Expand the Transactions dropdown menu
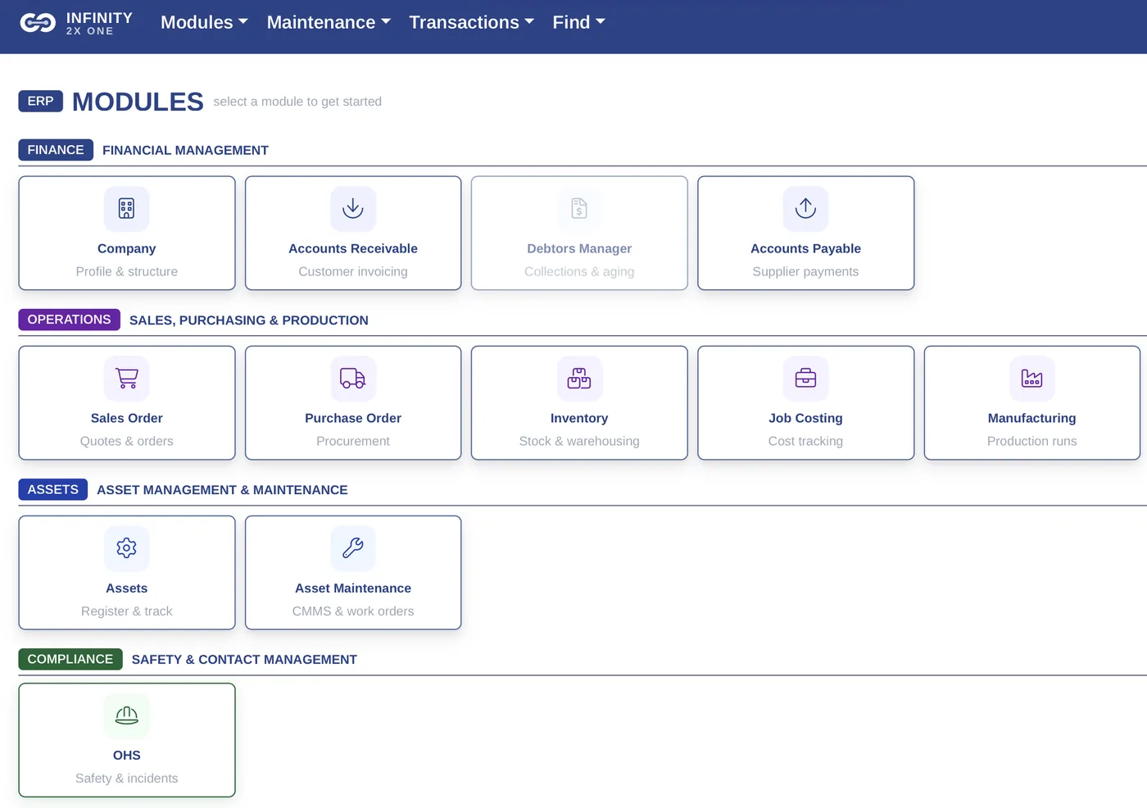The height and width of the screenshot is (808, 1147). pyautogui.click(x=471, y=22)
